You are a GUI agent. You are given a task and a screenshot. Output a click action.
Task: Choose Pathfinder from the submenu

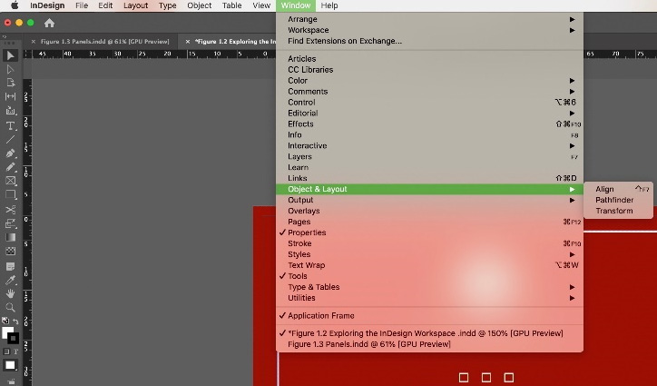click(x=618, y=200)
